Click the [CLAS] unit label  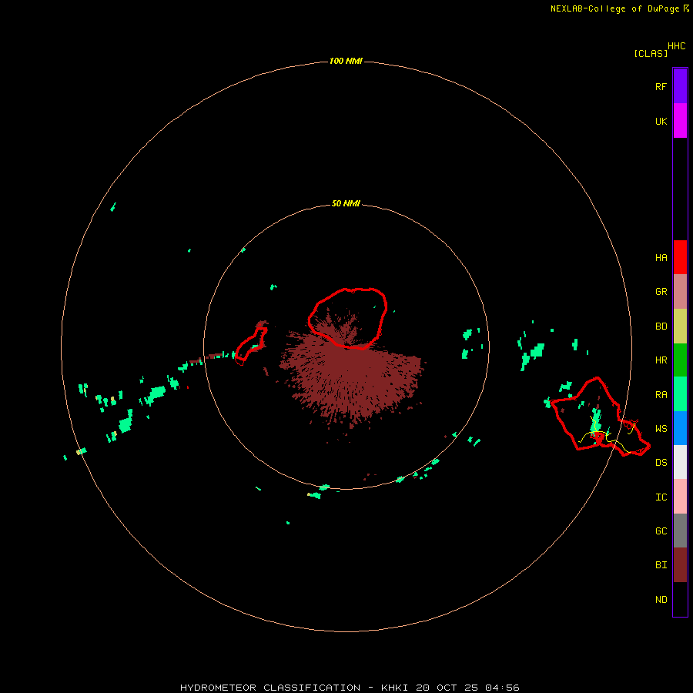tap(651, 53)
